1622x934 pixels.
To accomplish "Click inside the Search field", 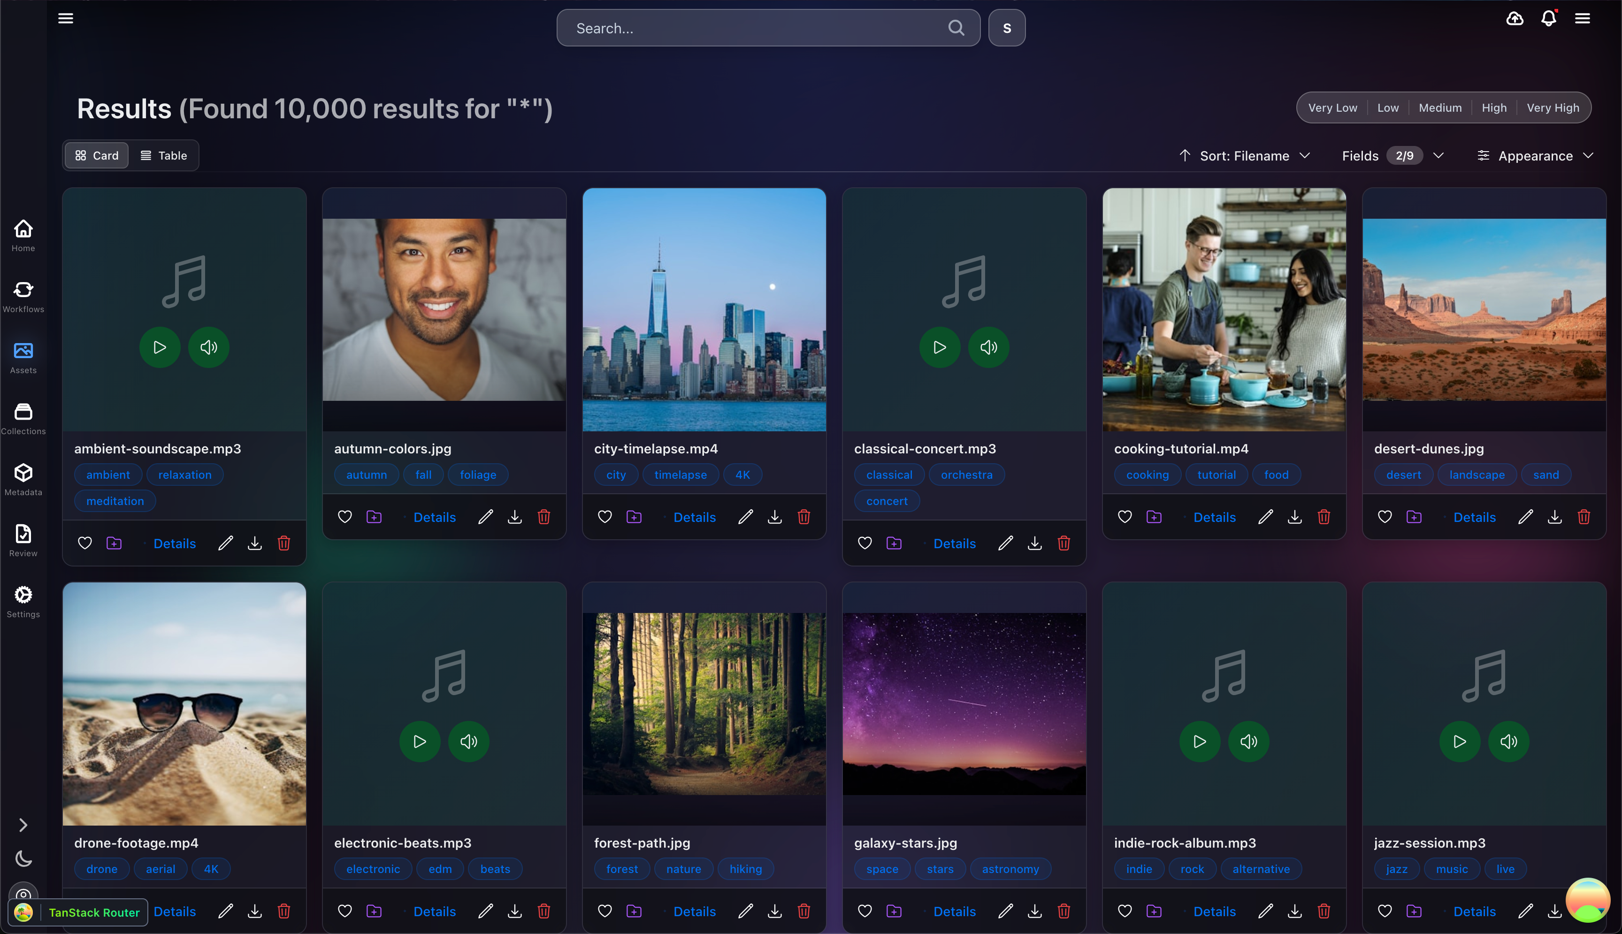I will pos(757,28).
